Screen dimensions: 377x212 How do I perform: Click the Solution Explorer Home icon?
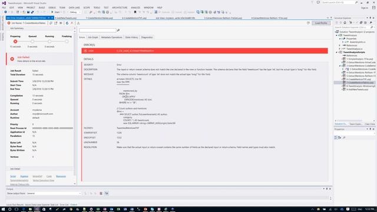coord(345,22)
